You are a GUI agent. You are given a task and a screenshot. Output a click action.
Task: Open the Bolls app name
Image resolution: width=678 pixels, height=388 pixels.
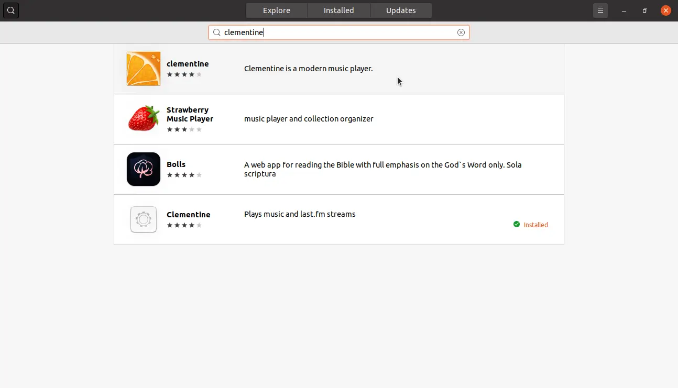point(176,164)
